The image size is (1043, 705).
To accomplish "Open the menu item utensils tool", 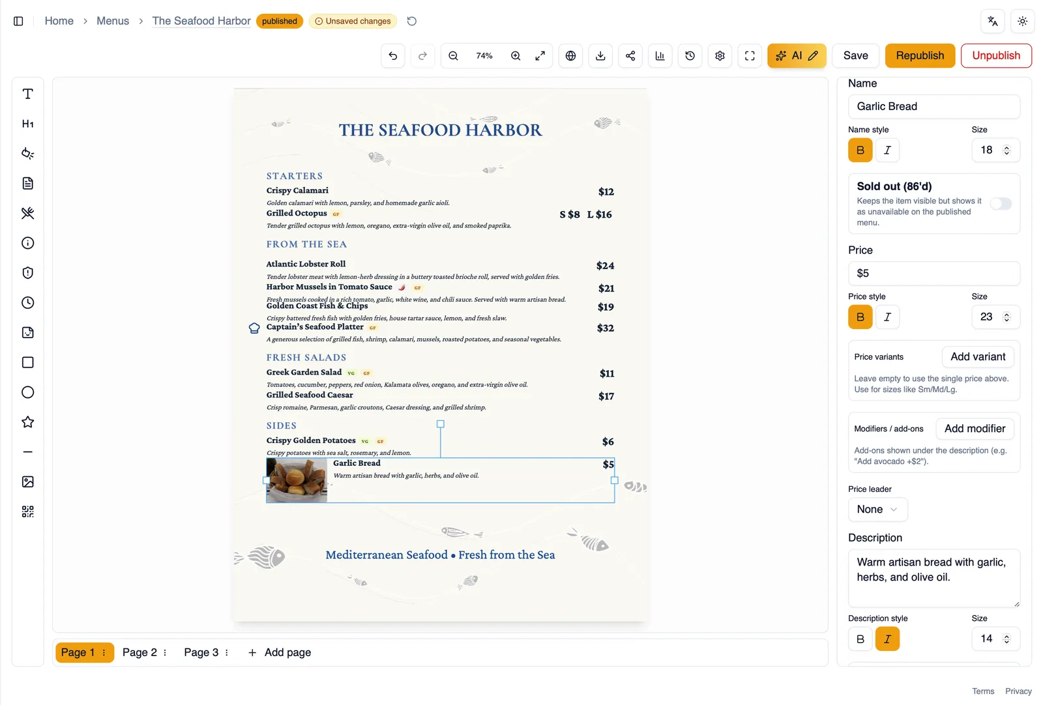I will click(x=27, y=213).
